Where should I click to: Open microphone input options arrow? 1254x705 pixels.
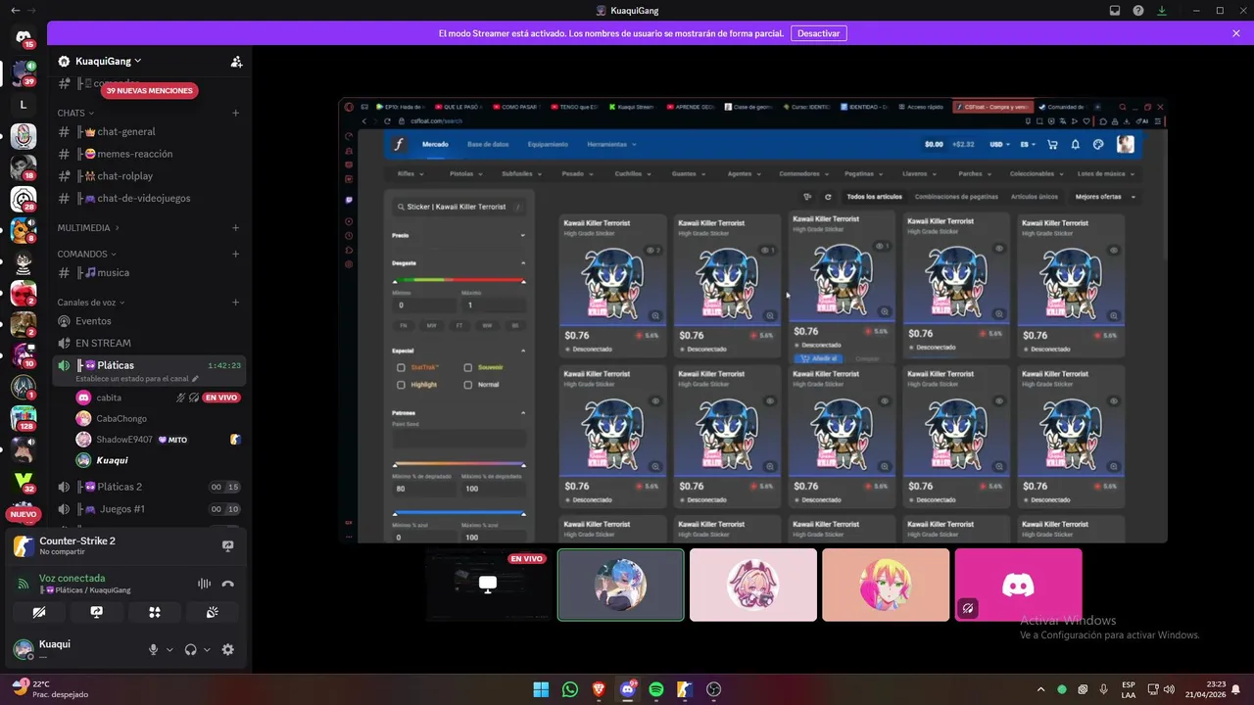point(169,649)
